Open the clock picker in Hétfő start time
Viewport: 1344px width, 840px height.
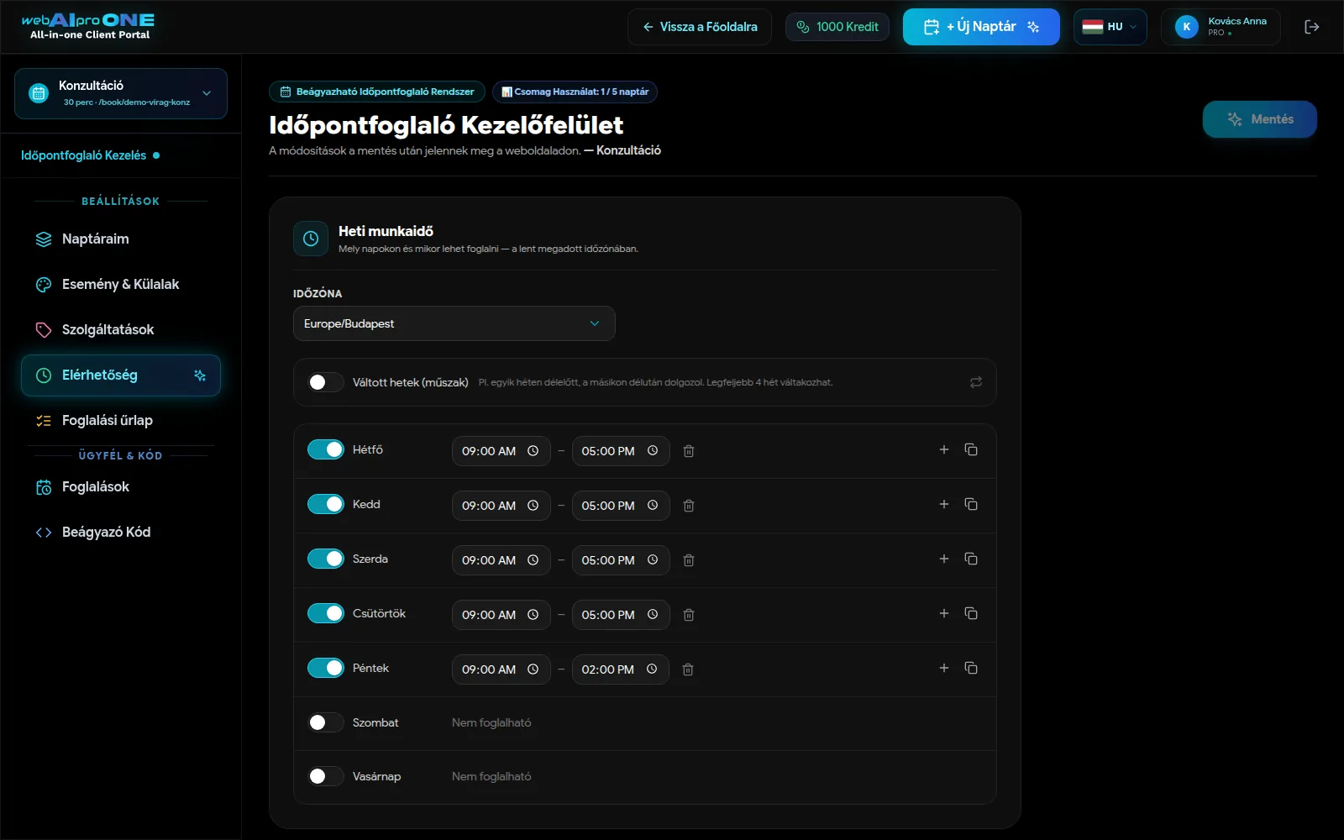[x=533, y=451]
